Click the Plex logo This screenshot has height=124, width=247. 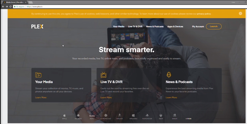point(37,26)
